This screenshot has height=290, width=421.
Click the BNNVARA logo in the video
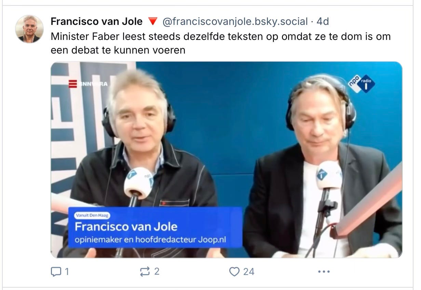[87, 84]
